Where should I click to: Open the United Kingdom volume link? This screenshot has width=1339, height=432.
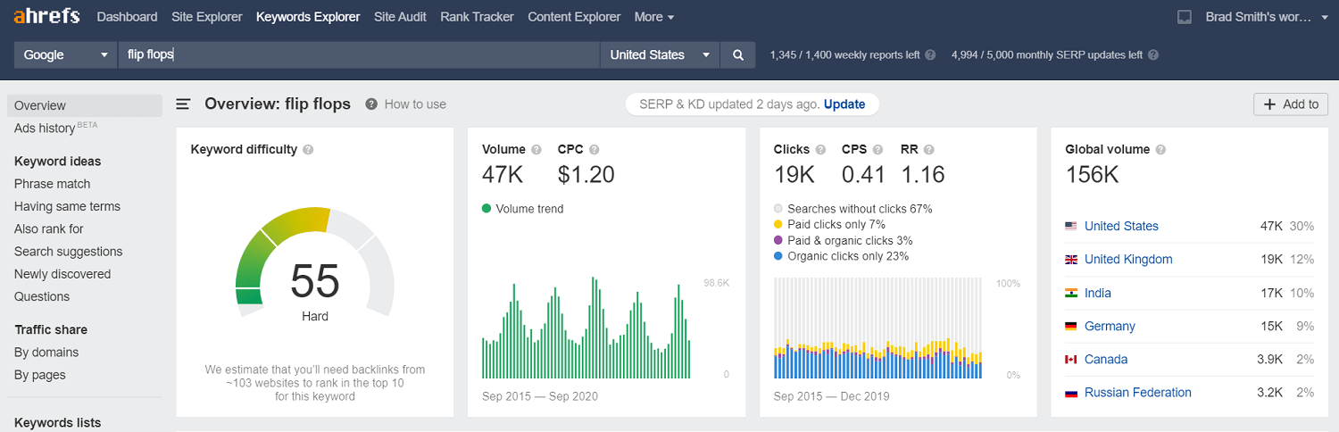(x=1128, y=260)
